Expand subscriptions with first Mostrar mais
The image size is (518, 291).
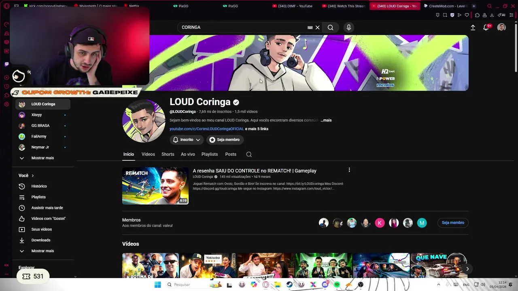tap(43, 158)
